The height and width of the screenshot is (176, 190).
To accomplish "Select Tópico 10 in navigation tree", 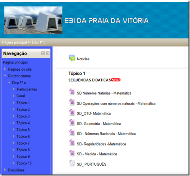I will 24,163.
